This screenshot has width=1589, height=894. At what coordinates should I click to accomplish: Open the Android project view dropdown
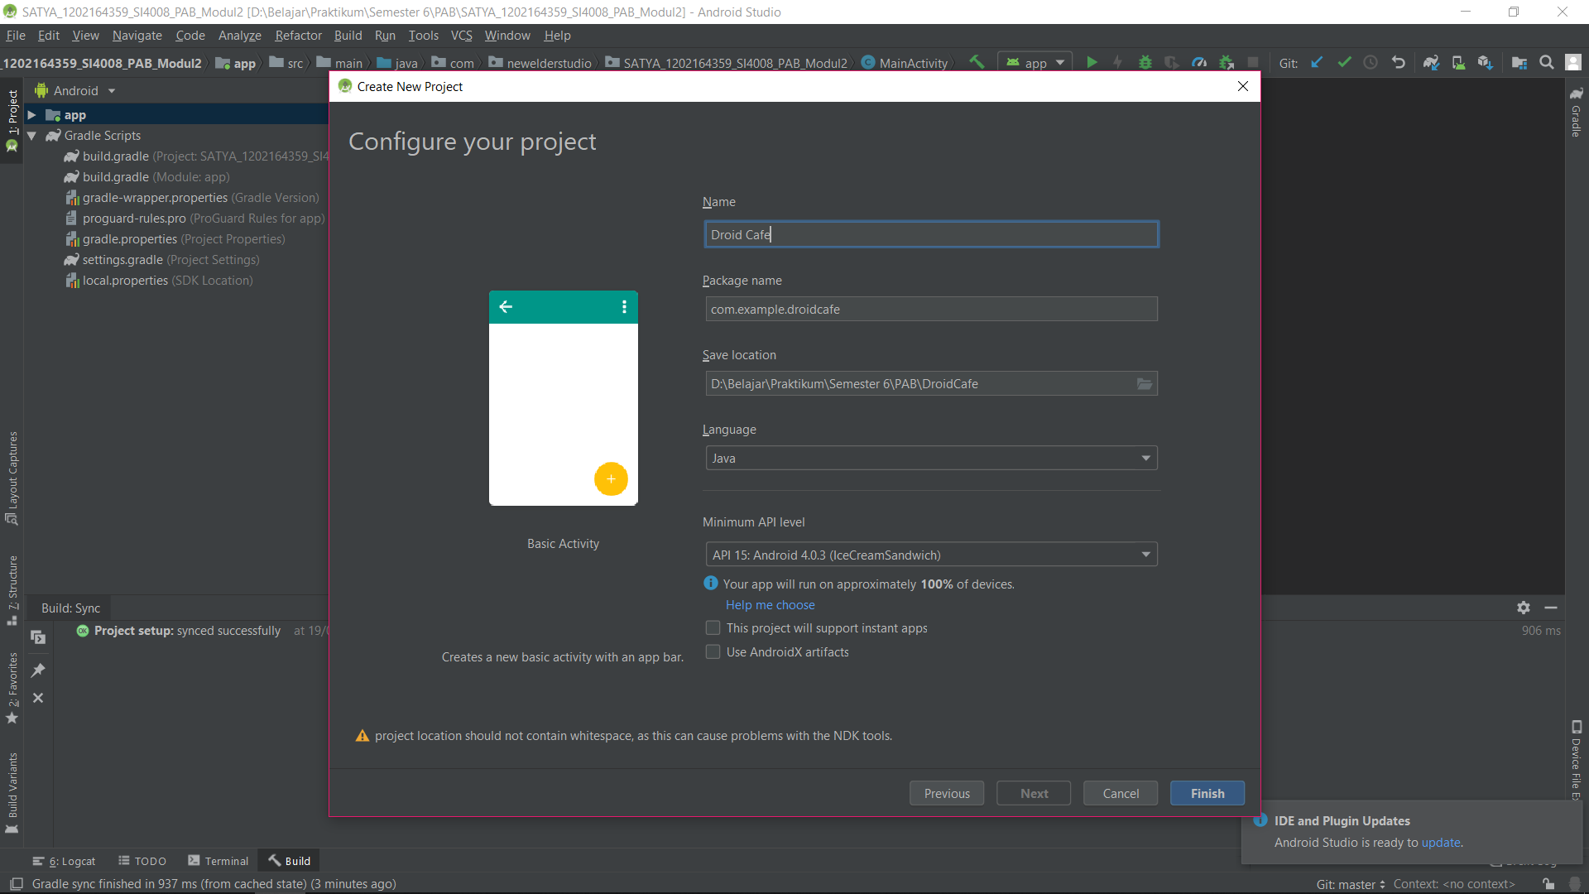[75, 90]
